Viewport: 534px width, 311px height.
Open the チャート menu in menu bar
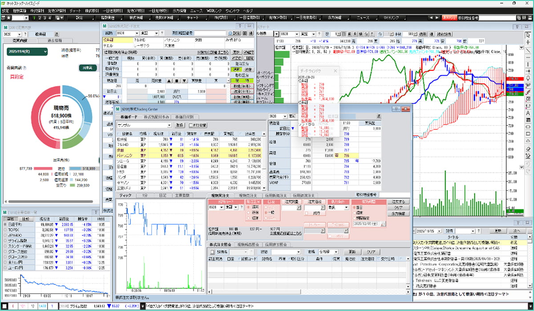(75, 10)
